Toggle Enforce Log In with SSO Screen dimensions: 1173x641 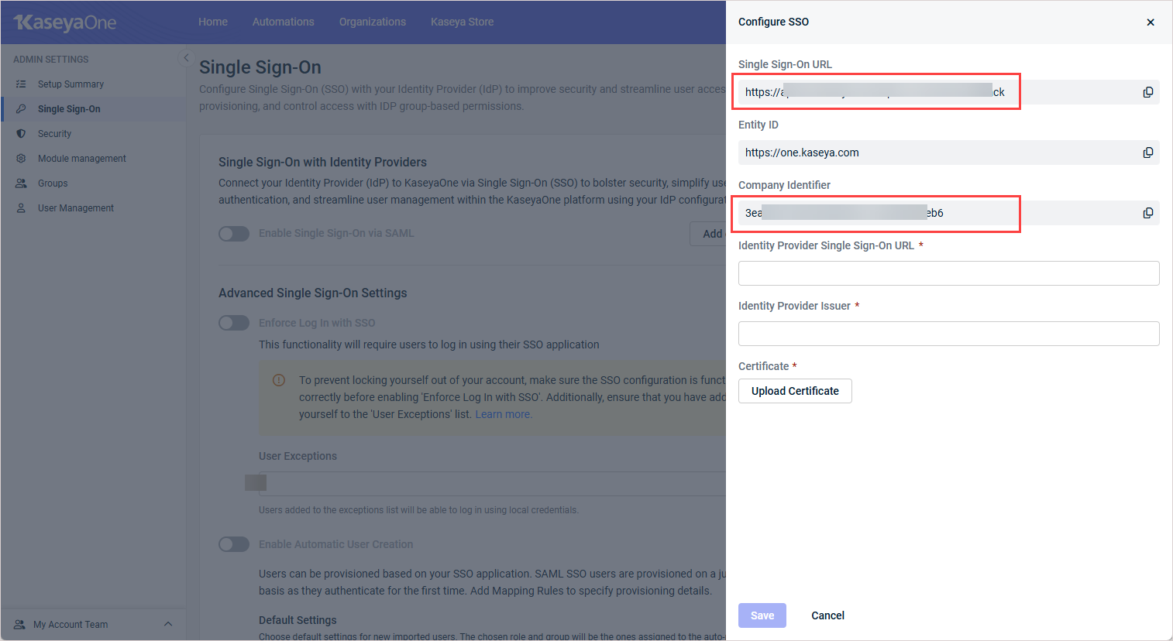pos(234,323)
